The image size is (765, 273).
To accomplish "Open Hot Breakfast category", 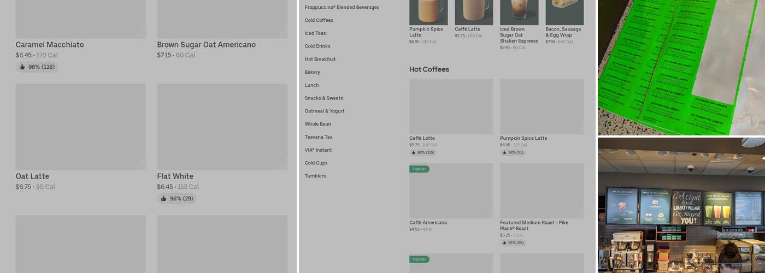I will (320, 59).
